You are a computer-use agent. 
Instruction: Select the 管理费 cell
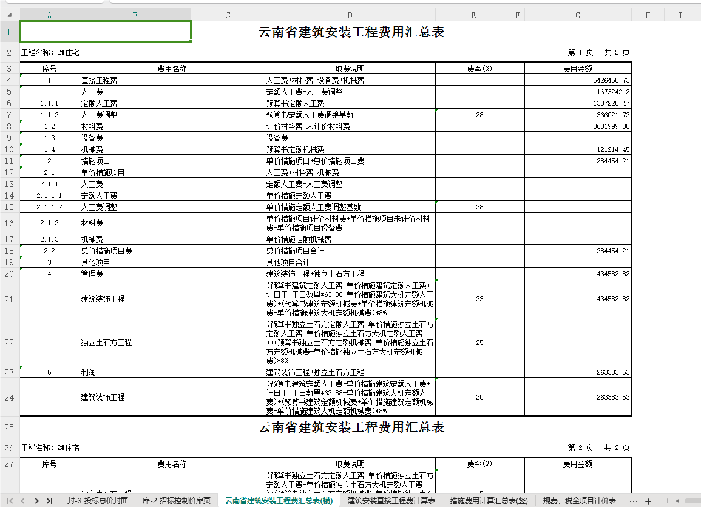click(x=172, y=274)
